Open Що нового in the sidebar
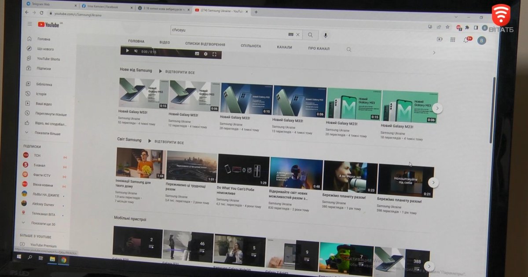 pos(40,49)
